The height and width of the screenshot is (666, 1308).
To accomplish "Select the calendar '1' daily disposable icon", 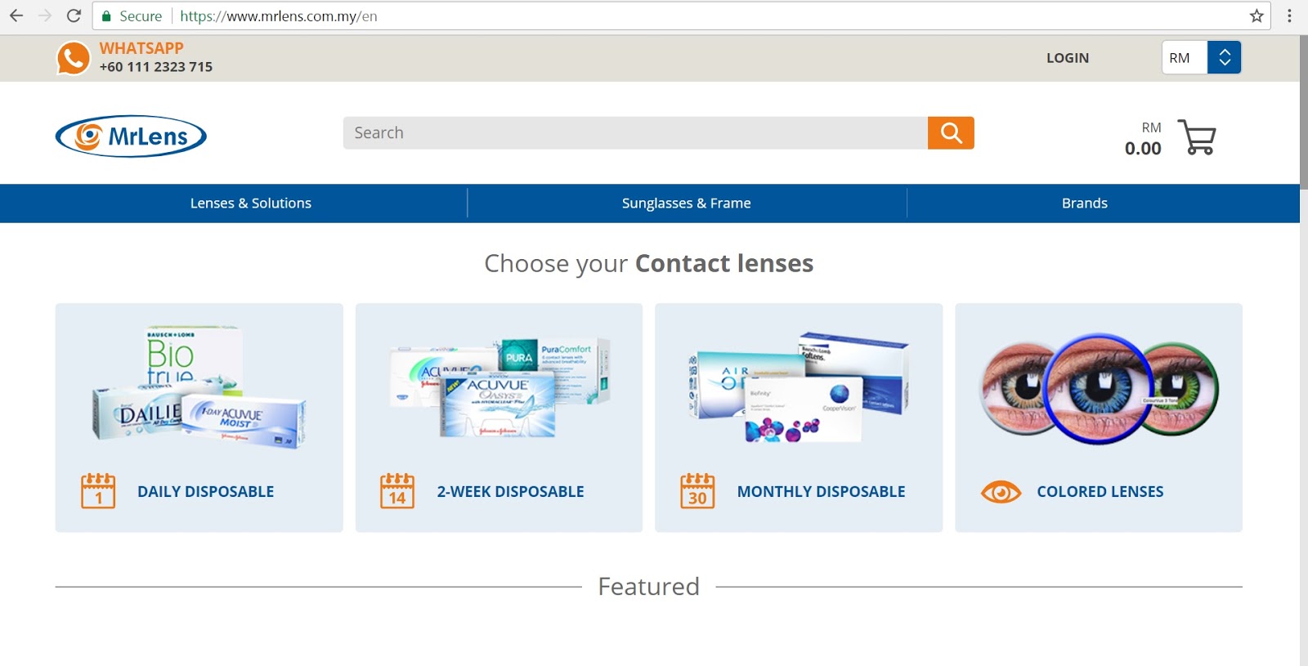I will (x=98, y=489).
